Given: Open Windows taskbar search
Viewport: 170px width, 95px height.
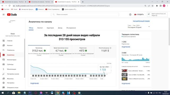Looking at the screenshot, I should pos(8,93).
